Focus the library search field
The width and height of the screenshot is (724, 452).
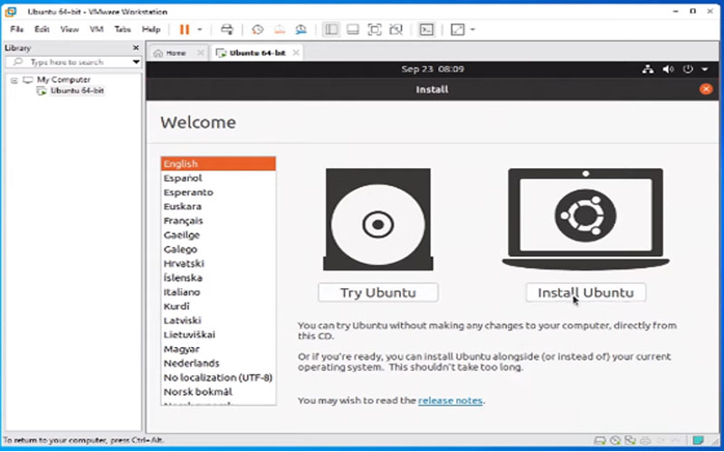[x=69, y=61]
